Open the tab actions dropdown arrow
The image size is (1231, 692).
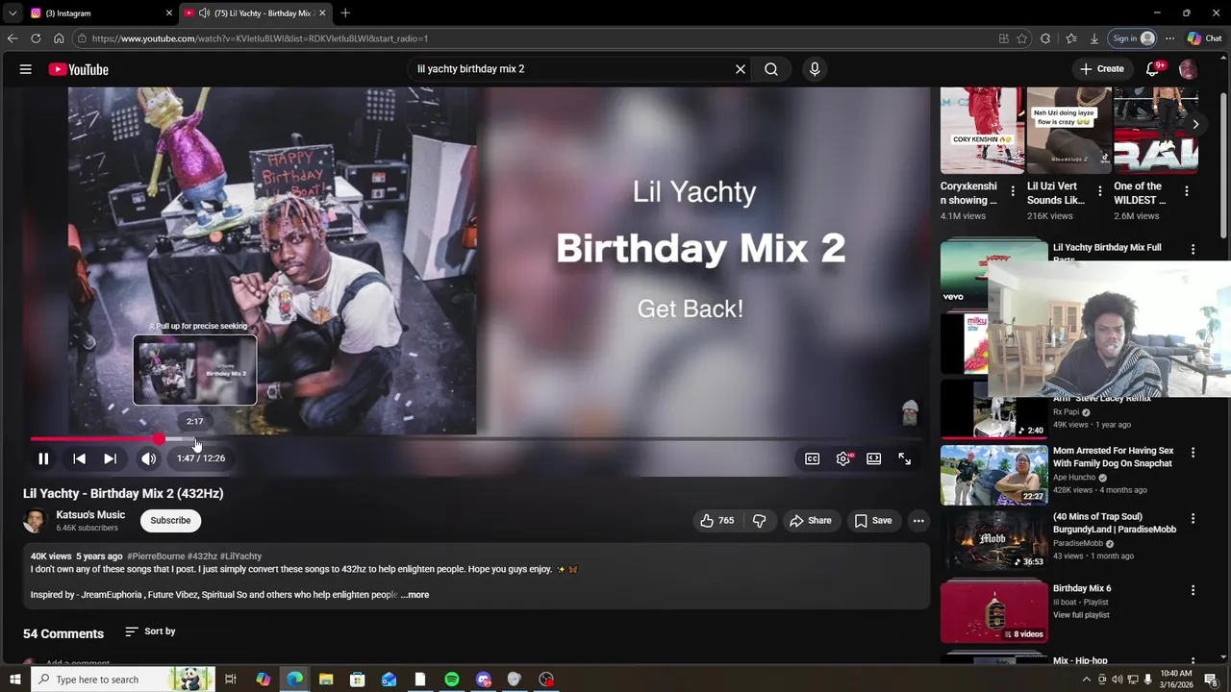(12, 12)
